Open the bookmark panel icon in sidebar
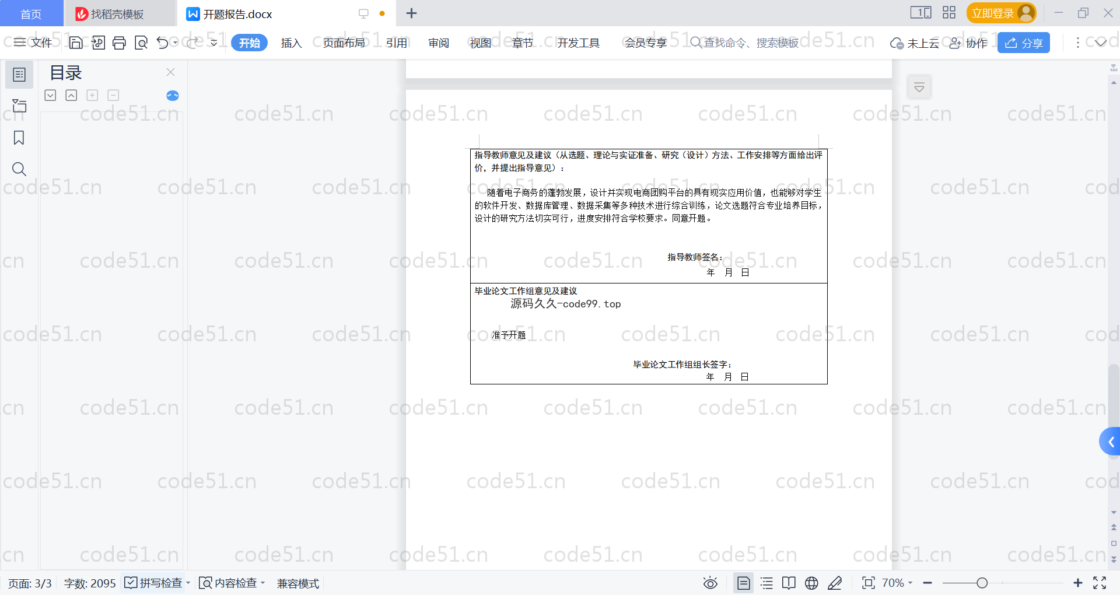Image resolution: width=1120 pixels, height=595 pixels. tap(19, 138)
